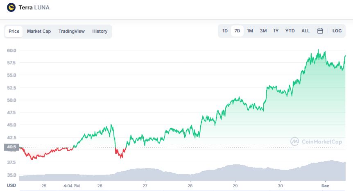
Task: Select the History tab
Action: pos(100,31)
